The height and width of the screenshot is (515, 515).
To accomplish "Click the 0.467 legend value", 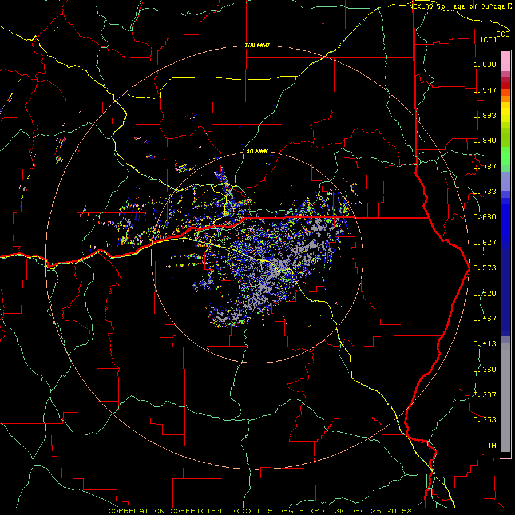I will coord(485,319).
